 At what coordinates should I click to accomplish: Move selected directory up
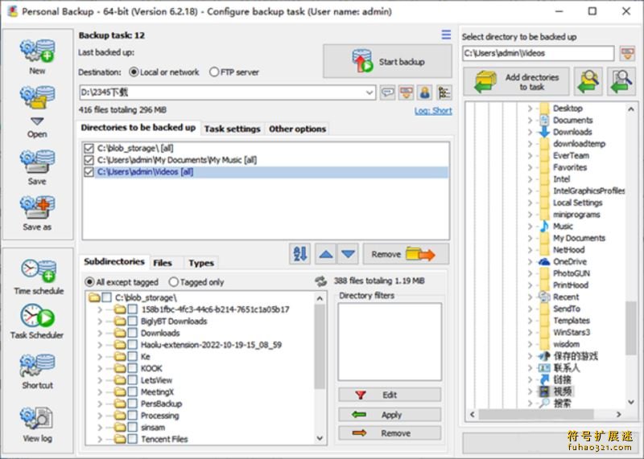pos(326,254)
